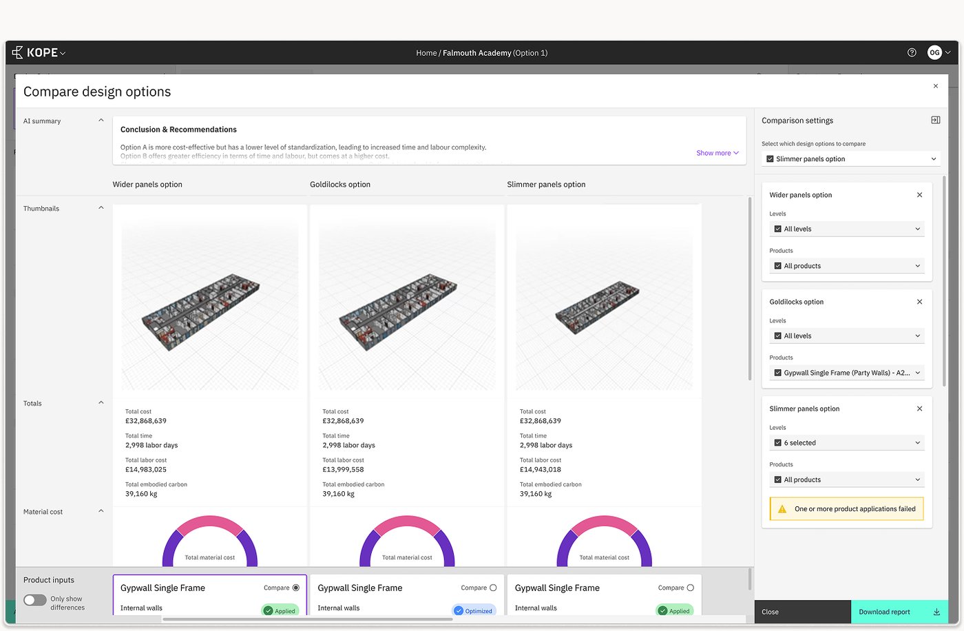Select Compare radio for Wider panels Gypwall
964x631 pixels.
(x=296, y=588)
